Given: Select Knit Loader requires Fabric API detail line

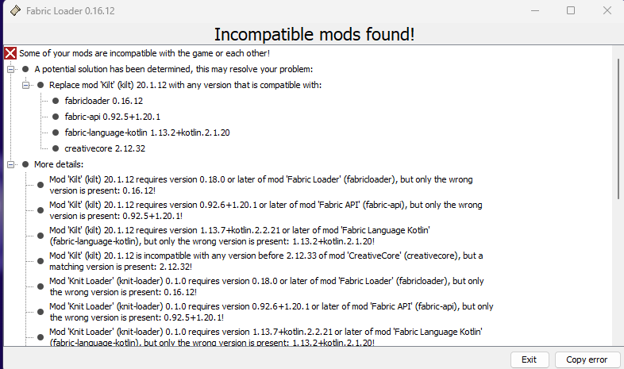Looking at the screenshot, I should point(270,312).
